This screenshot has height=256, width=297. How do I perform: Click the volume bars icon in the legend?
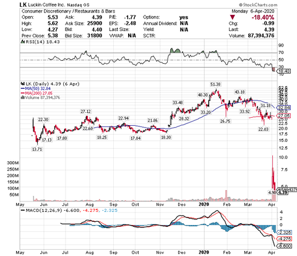[x=22, y=97]
